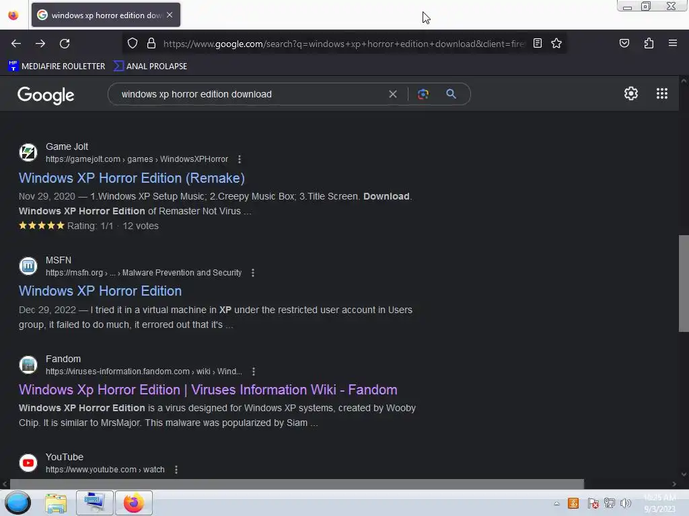Select the windows xp horror edition tab
The image size is (689, 516).
[106, 15]
